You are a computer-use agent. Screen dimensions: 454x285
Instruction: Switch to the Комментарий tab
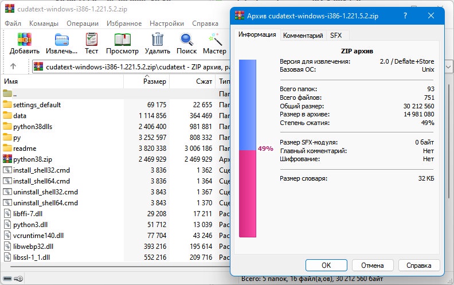tap(303, 36)
